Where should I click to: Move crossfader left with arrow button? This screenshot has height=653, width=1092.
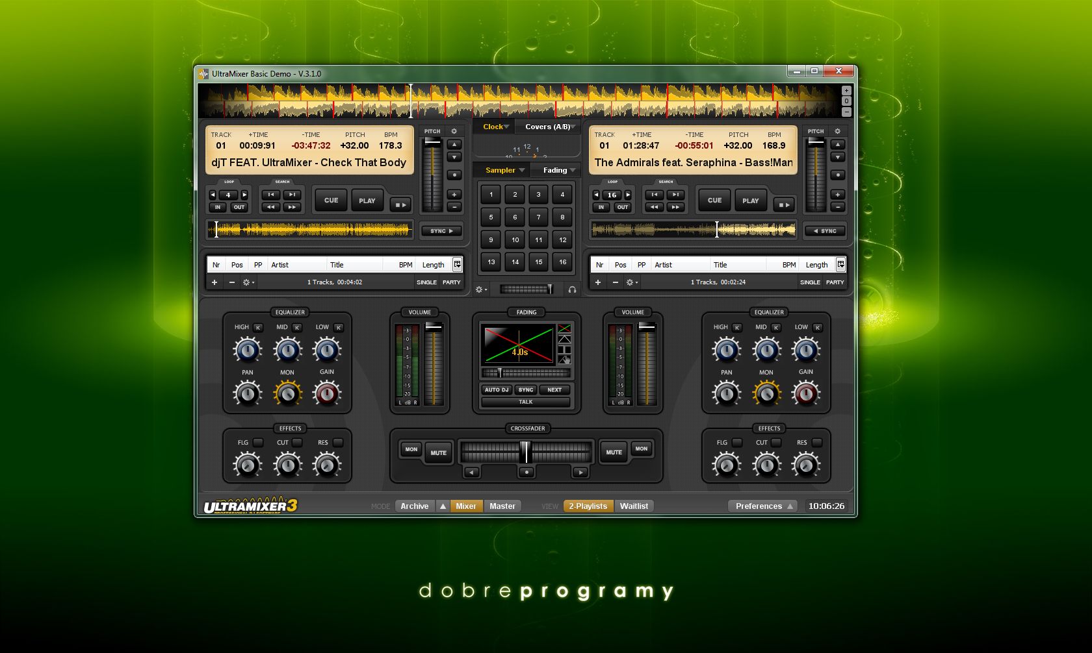[x=472, y=472]
